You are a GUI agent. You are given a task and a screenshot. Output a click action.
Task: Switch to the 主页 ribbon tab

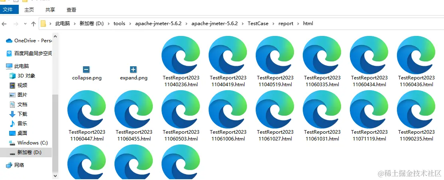29,10
